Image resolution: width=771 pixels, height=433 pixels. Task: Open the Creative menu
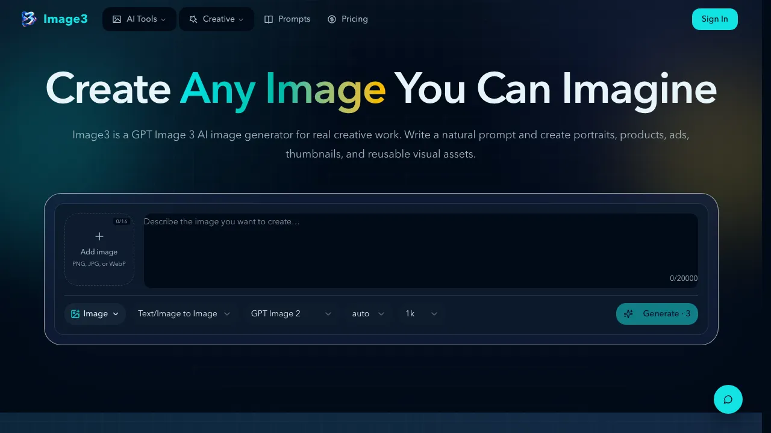216,19
